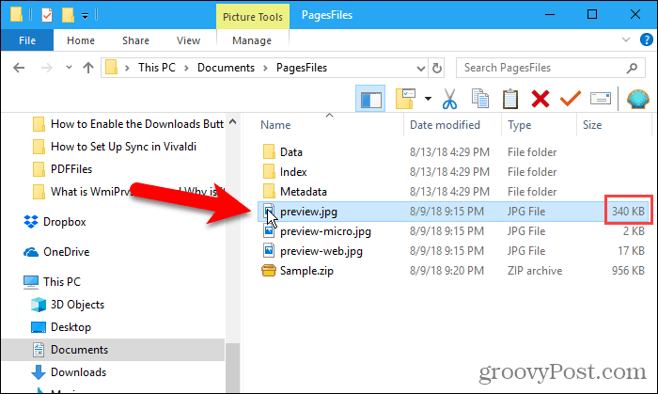Click the Copy pages icon
The height and width of the screenshot is (394, 658).
tap(480, 99)
